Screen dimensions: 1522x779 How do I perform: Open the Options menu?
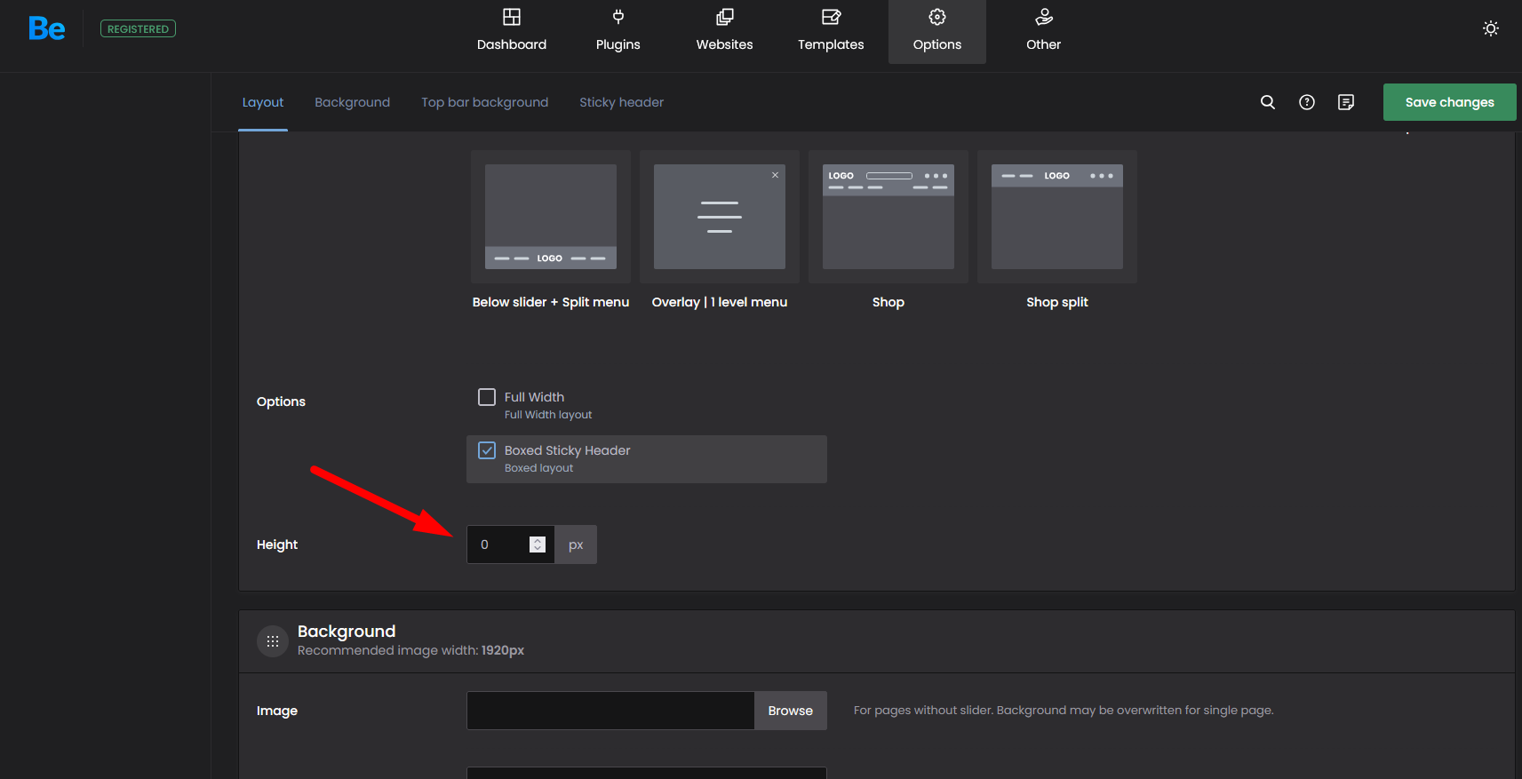pos(937,32)
